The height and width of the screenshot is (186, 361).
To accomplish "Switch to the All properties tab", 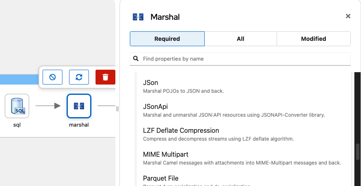I will (241, 39).
